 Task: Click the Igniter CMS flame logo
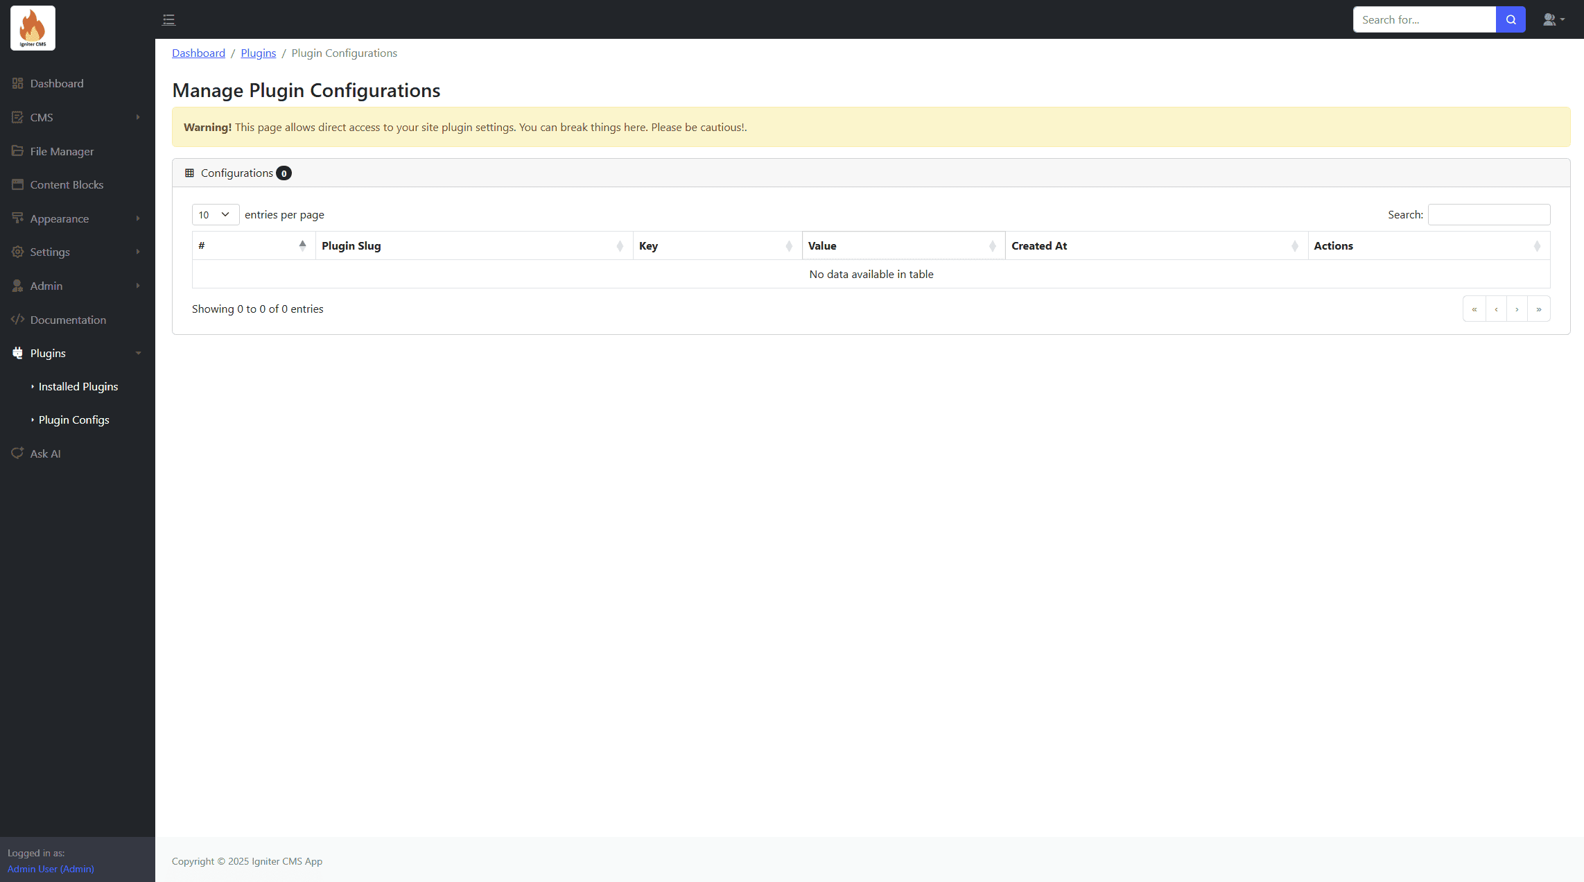33,28
